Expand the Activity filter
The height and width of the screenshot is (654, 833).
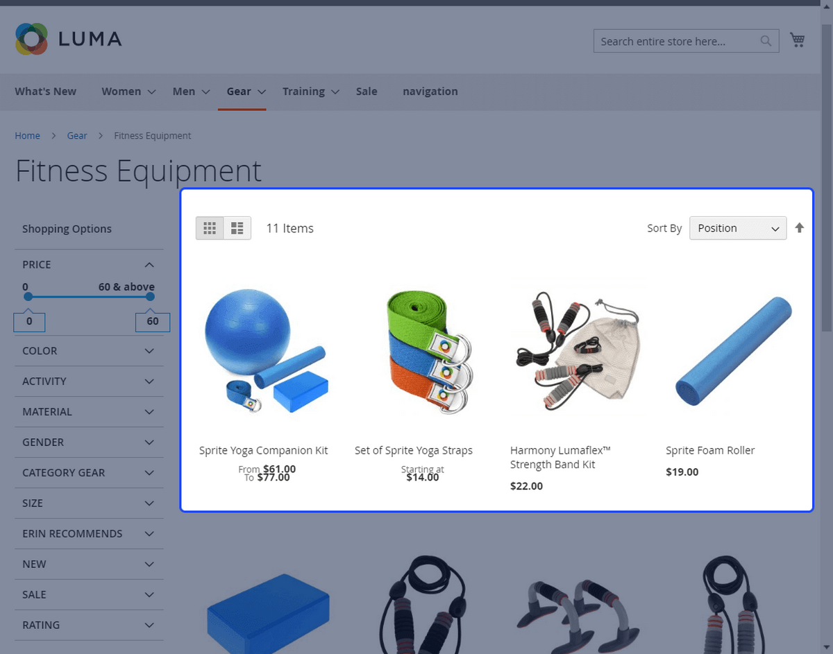pos(89,381)
